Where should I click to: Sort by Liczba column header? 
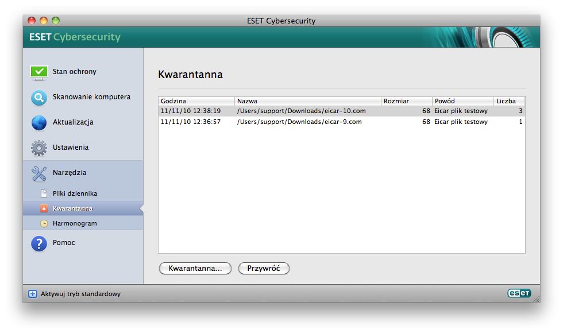[509, 101]
